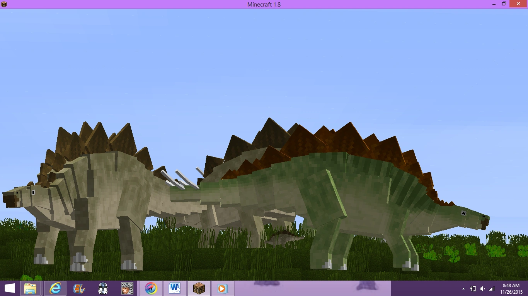Launch Minecraft from the taskbar crafting table icon
The image size is (528, 296).
coord(199,288)
